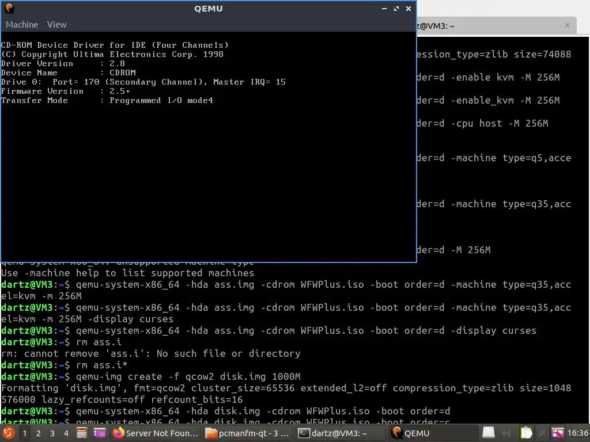Switch to workspace 1
This screenshot has height=442, width=590.
(24, 433)
